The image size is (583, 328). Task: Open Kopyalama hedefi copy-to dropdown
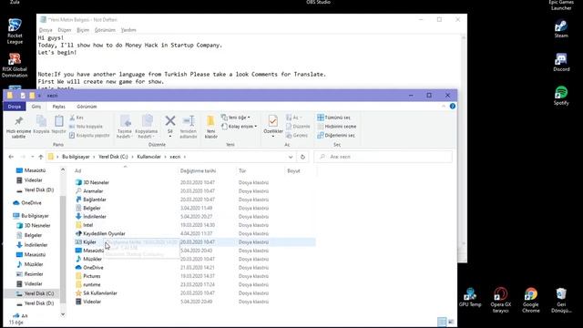click(146, 127)
